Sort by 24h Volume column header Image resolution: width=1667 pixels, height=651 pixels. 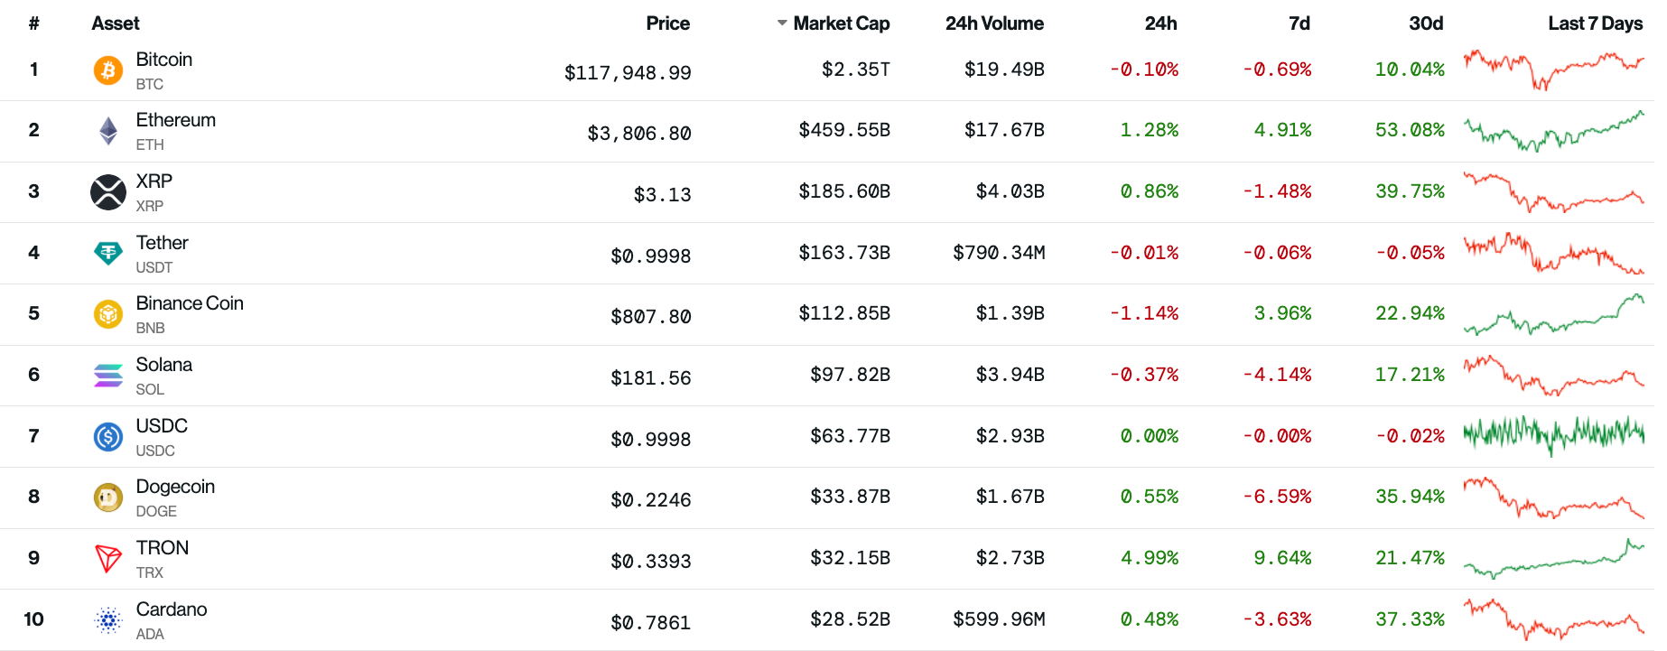coord(994,23)
